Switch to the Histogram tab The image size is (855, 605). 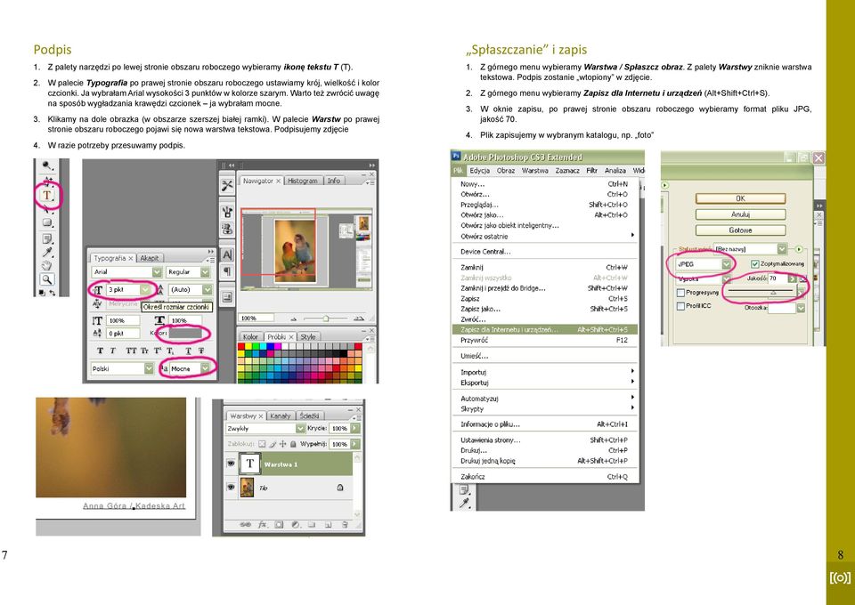point(303,181)
